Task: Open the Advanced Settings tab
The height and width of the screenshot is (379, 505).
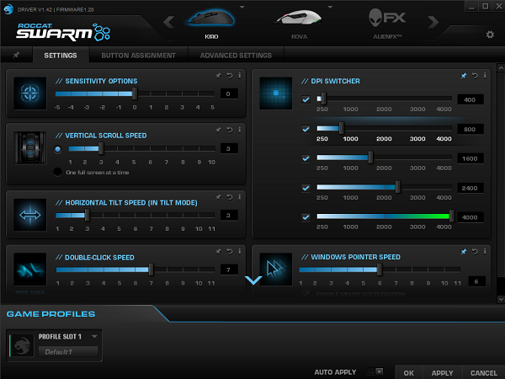Action: (x=236, y=55)
